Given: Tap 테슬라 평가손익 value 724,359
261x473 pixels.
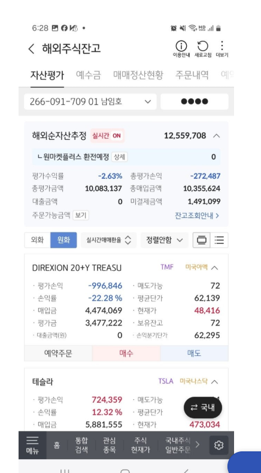Looking at the screenshot, I should (107, 400).
